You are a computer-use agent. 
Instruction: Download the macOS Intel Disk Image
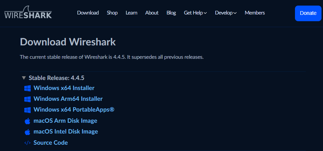click(66, 132)
